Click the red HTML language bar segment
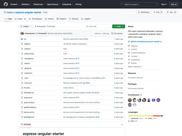 point(157,116)
